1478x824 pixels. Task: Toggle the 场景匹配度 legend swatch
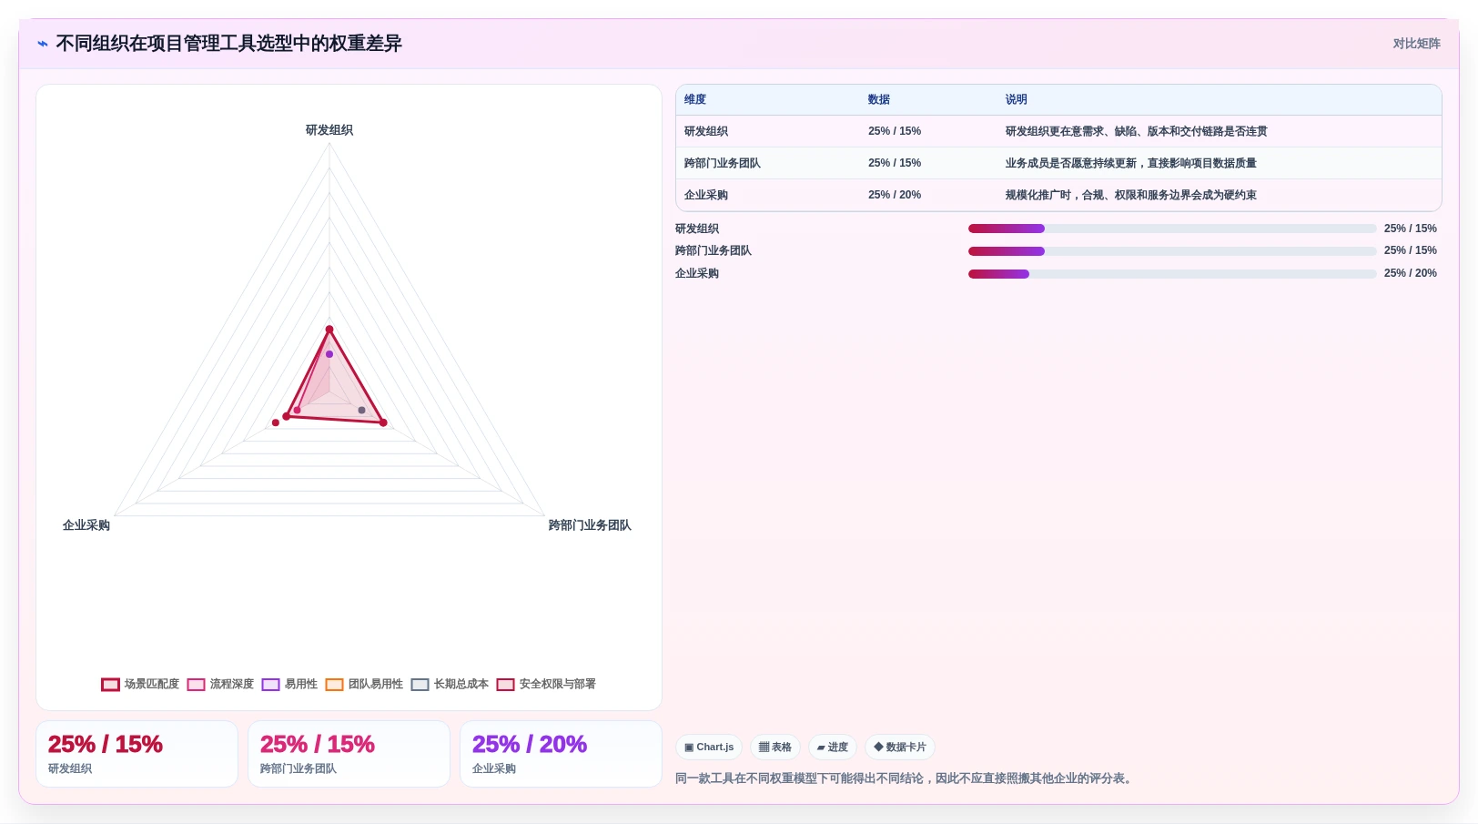click(110, 685)
